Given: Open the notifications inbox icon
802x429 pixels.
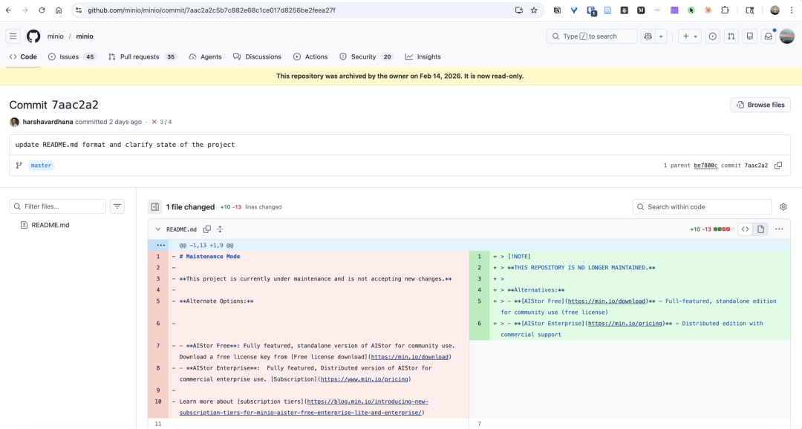Looking at the screenshot, I should (x=769, y=36).
